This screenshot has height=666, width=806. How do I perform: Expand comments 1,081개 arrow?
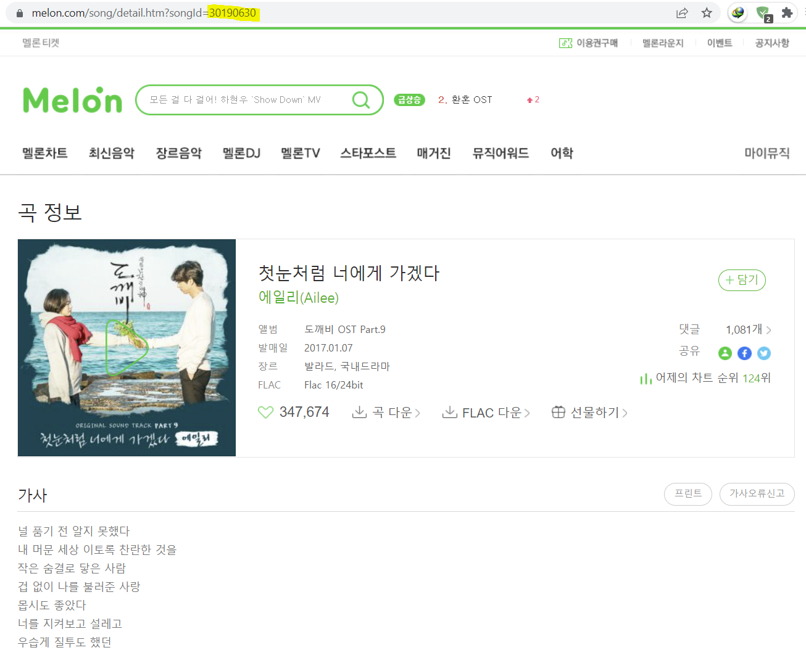coord(768,330)
